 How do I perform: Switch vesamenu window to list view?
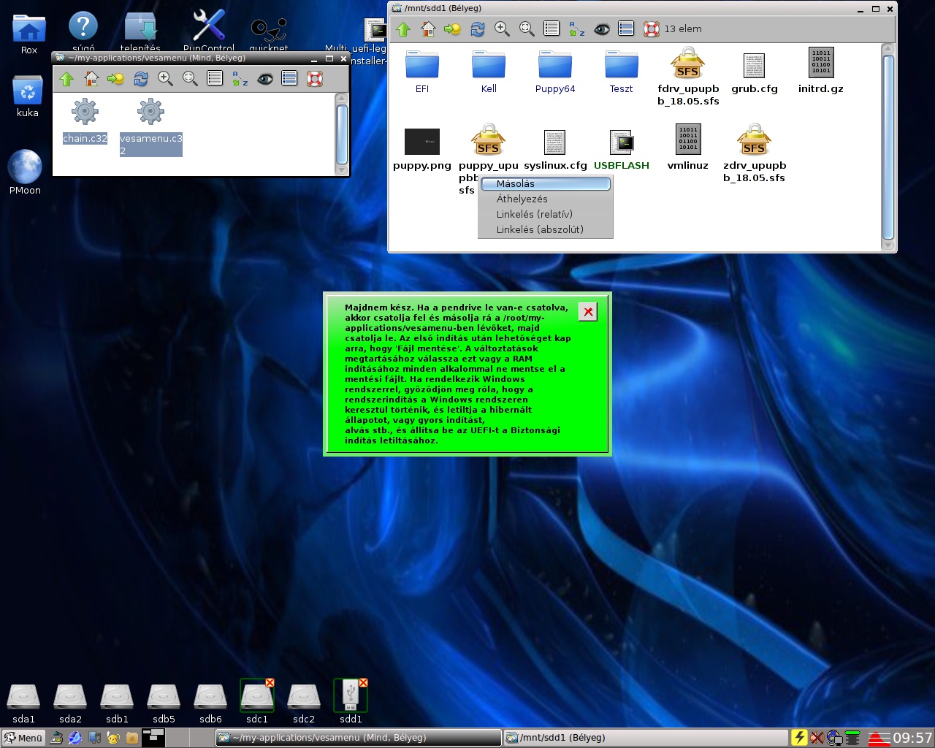tap(215, 79)
